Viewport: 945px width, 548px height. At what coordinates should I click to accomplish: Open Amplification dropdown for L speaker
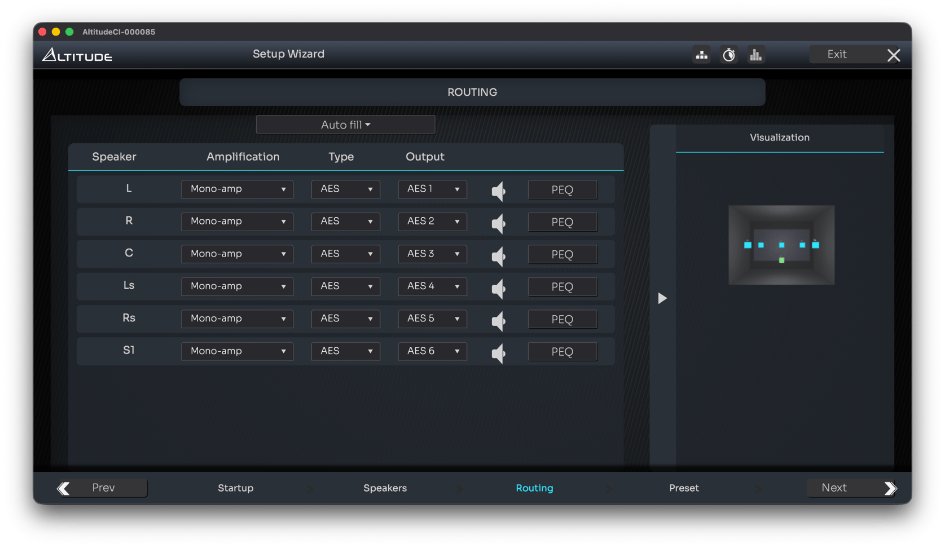click(x=237, y=189)
